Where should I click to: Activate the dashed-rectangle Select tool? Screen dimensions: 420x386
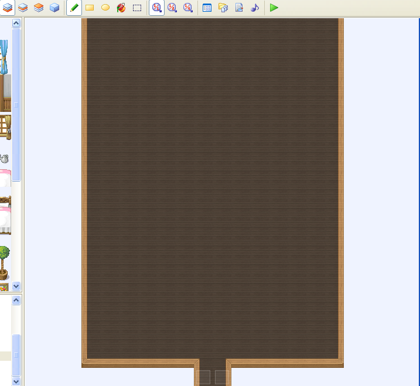pyautogui.click(x=137, y=8)
